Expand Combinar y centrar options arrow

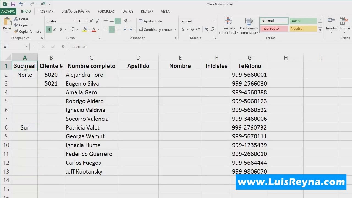pos(175,30)
